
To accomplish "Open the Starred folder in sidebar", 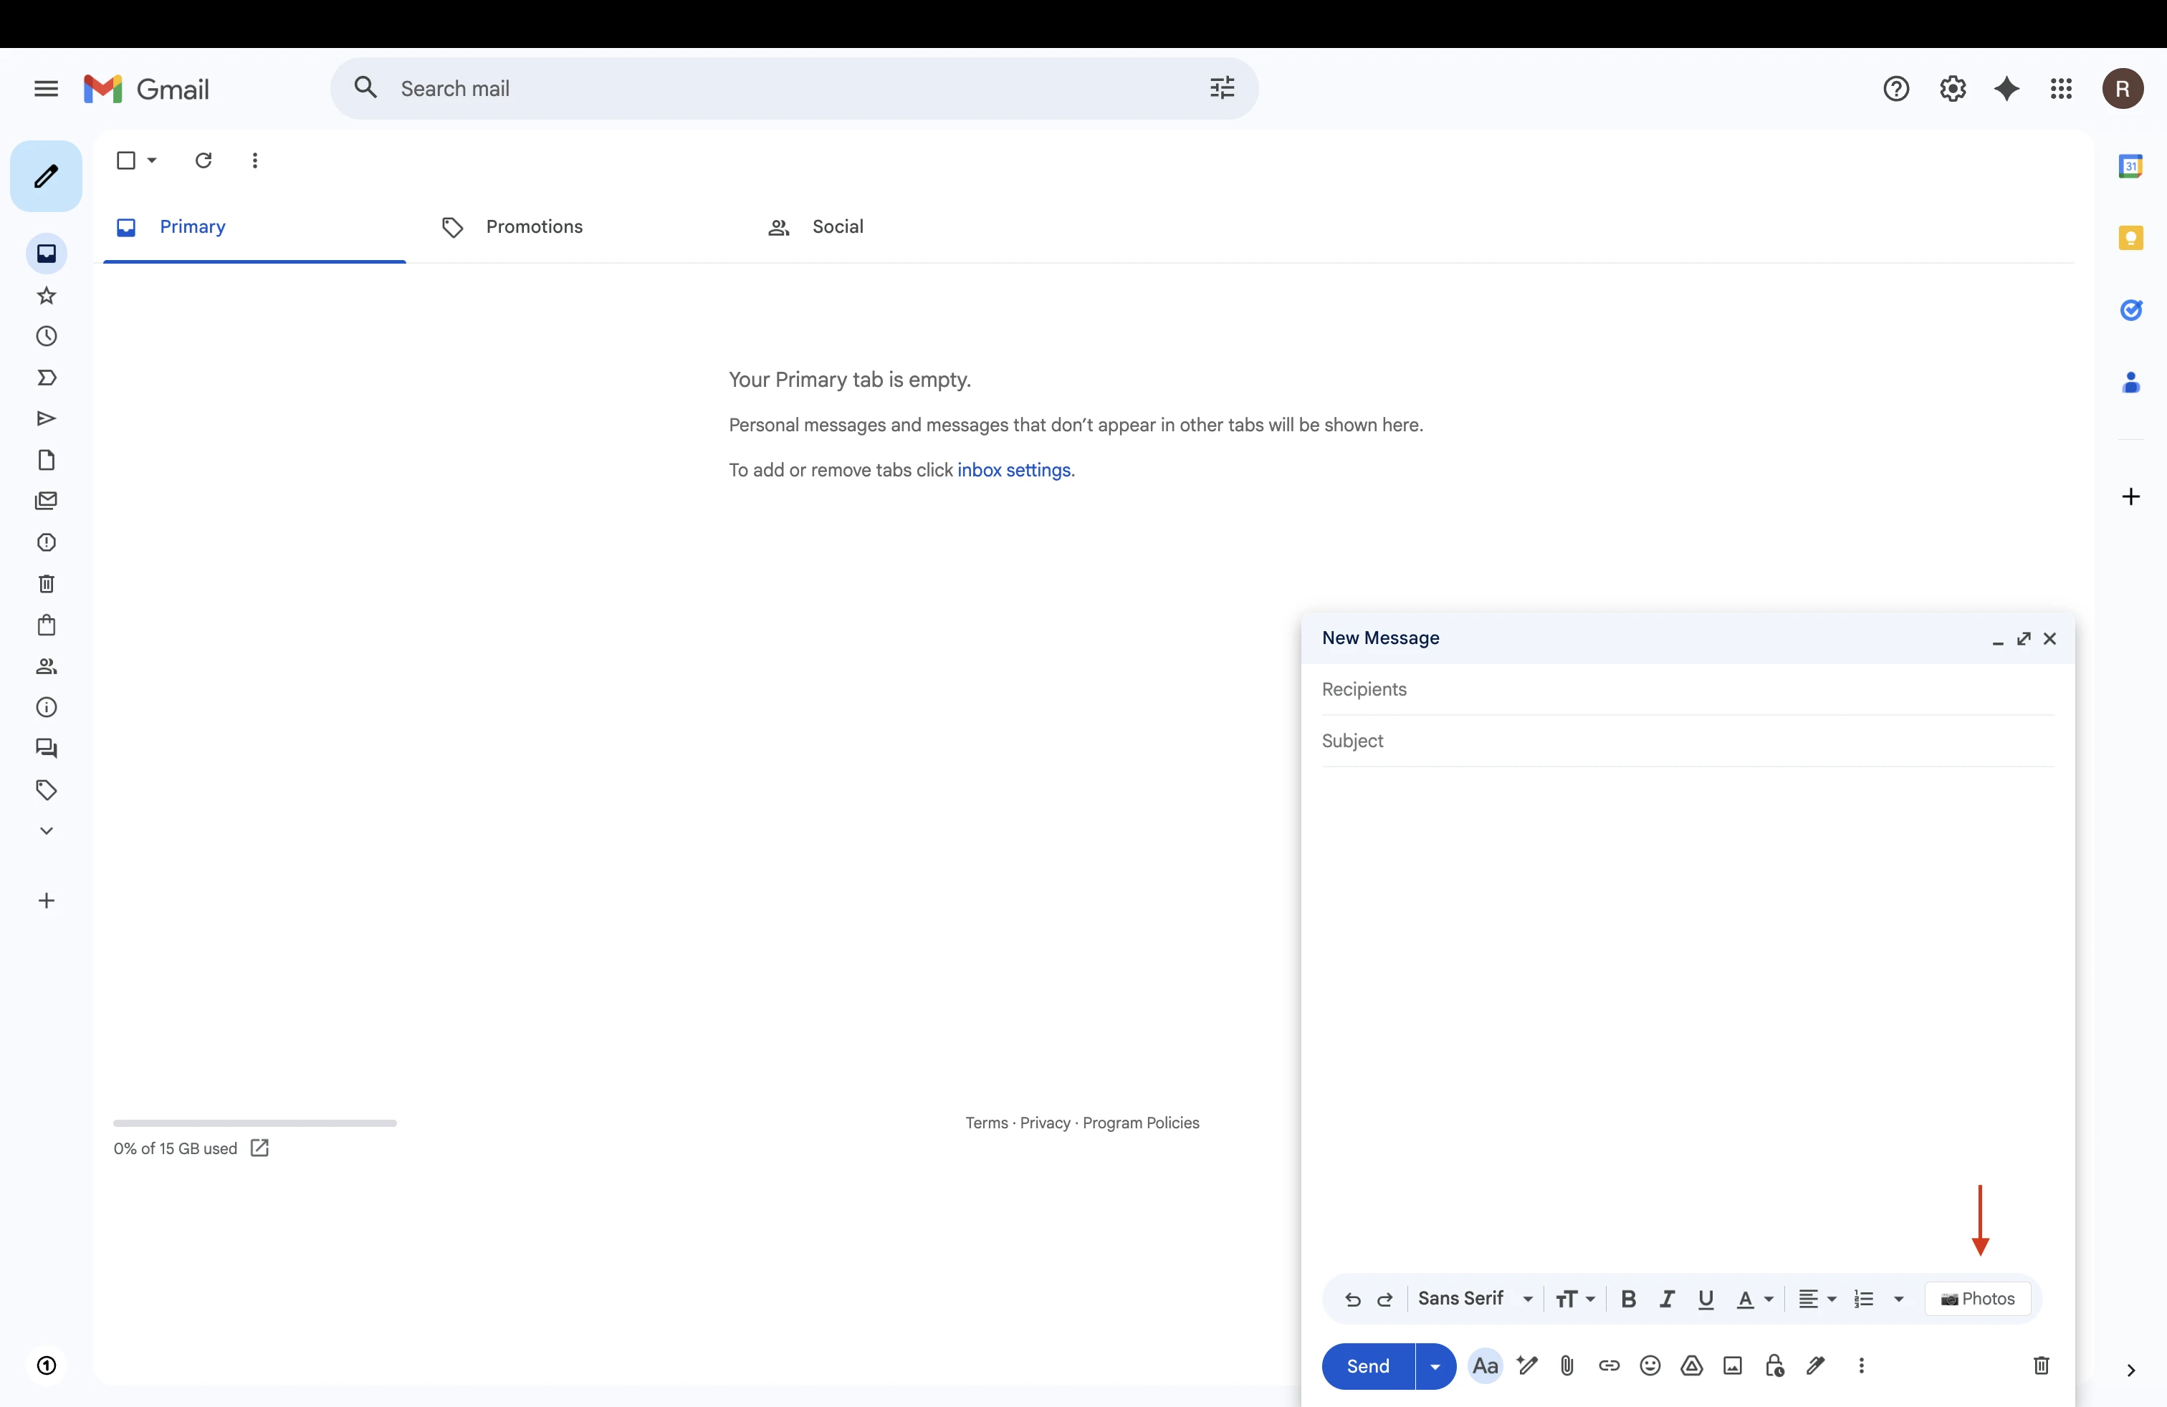I will pyautogui.click(x=47, y=296).
